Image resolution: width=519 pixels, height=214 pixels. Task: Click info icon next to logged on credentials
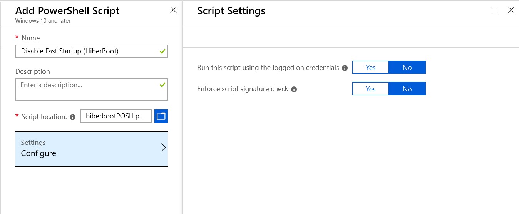point(345,68)
